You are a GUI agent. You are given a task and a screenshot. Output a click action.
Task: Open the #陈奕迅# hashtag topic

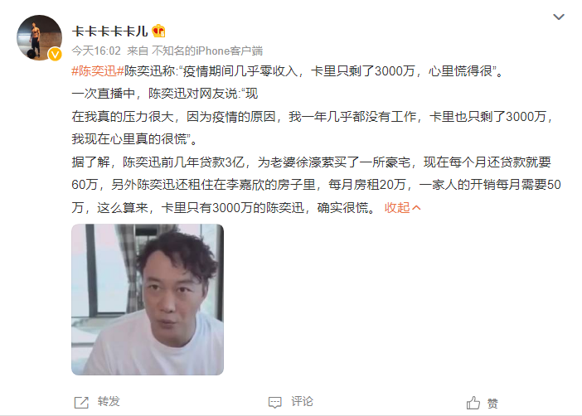point(98,71)
